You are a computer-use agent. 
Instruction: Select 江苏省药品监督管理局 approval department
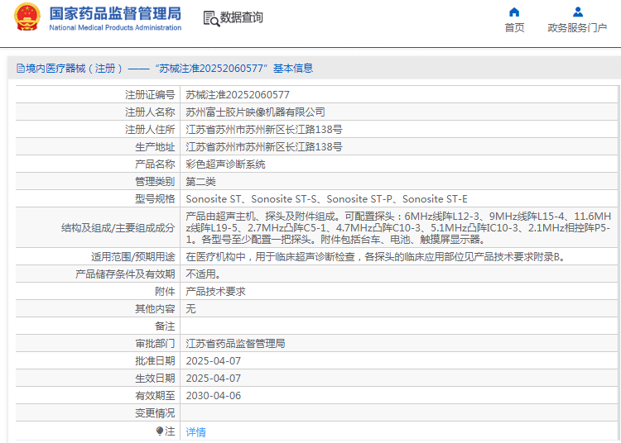click(235, 344)
